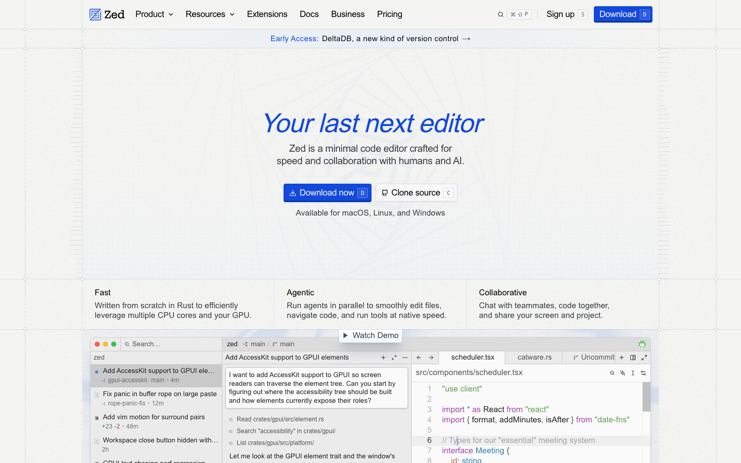Open buffer search in scheduler.tsx toolbar
741x463 pixels.
[612, 373]
